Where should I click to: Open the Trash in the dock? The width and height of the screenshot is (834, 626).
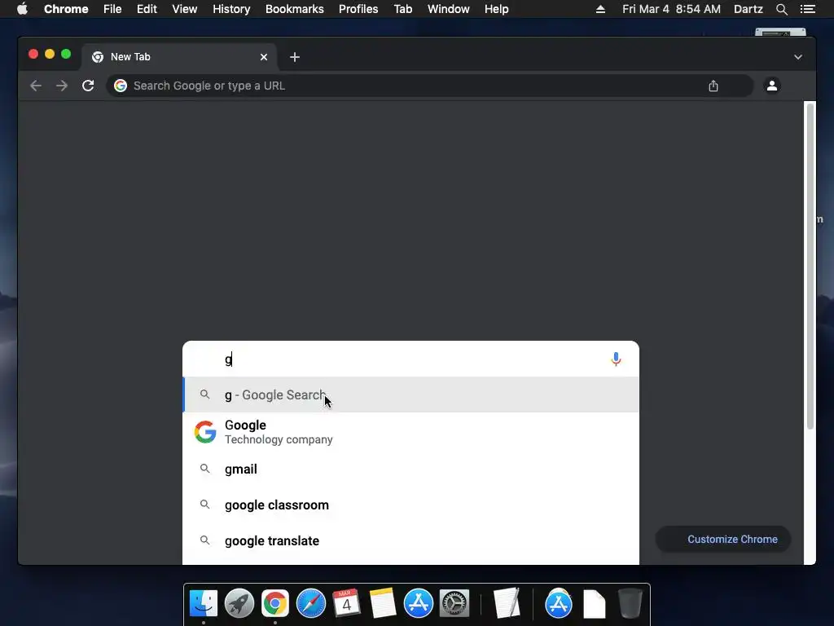pos(630,603)
